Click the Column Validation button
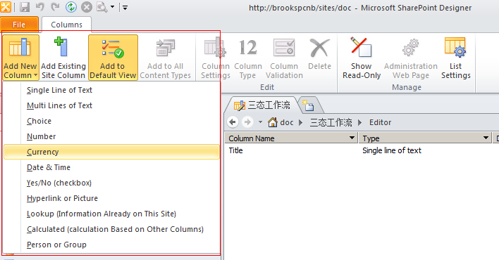Viewport: 499px width, 260px height. tap(284, 58)
